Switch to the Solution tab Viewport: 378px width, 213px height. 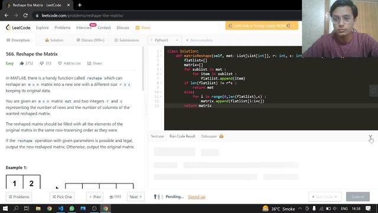pos(54,40)
